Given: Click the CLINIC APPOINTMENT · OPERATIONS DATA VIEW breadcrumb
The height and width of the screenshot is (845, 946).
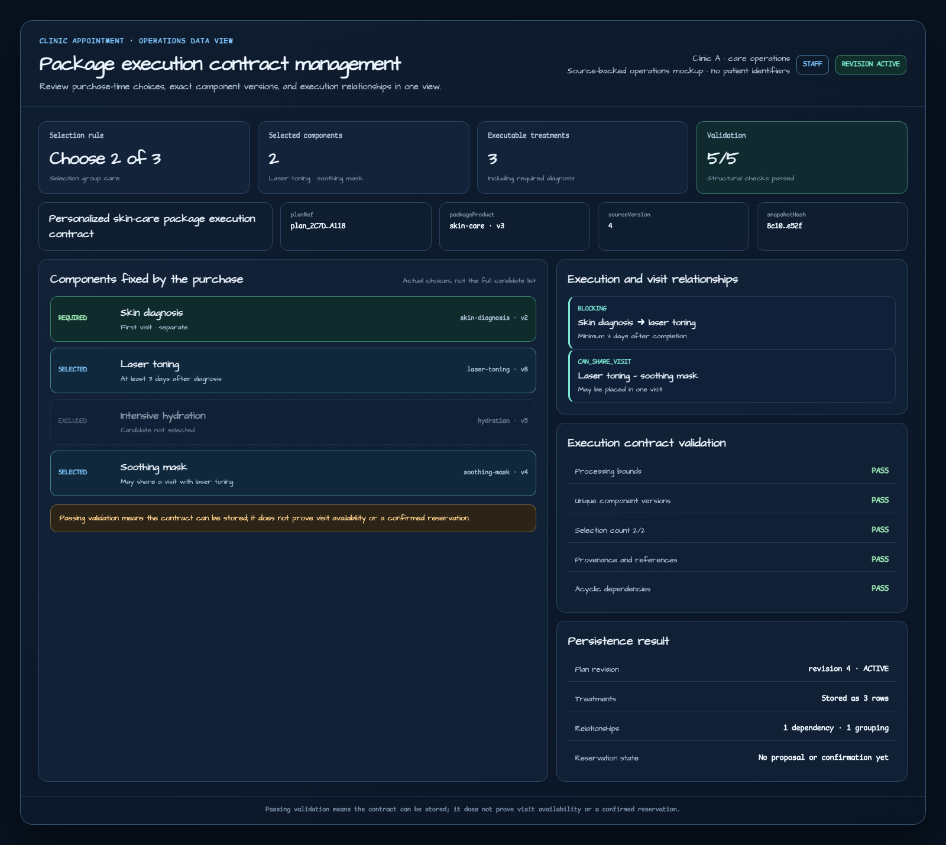Looking at the screenshot, I should coord(136,41).
